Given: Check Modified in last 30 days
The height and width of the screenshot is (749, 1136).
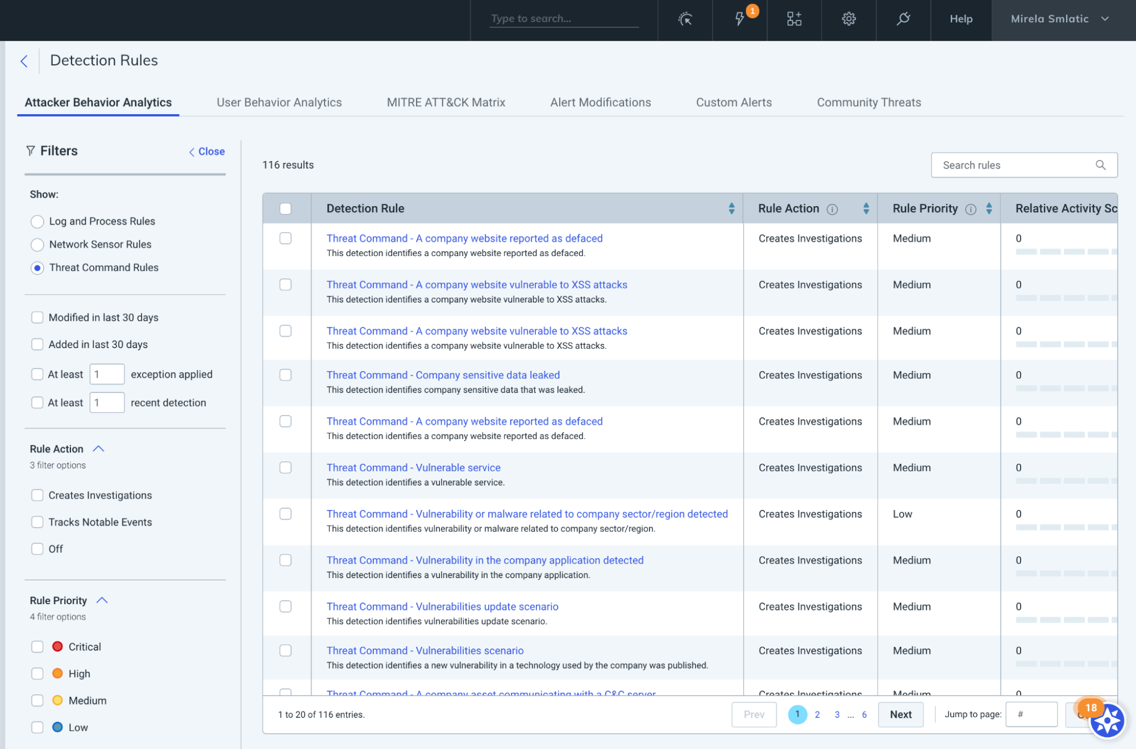Looking at the screenshot, I should (38, 317).
